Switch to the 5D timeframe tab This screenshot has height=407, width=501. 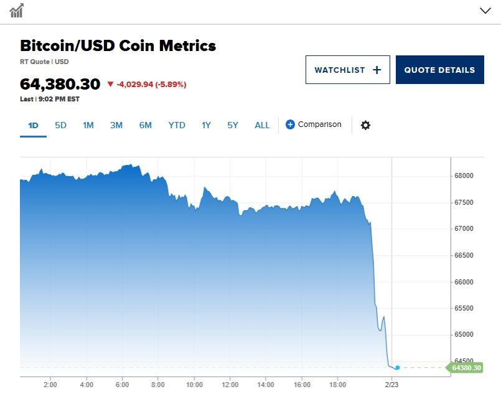60,125
